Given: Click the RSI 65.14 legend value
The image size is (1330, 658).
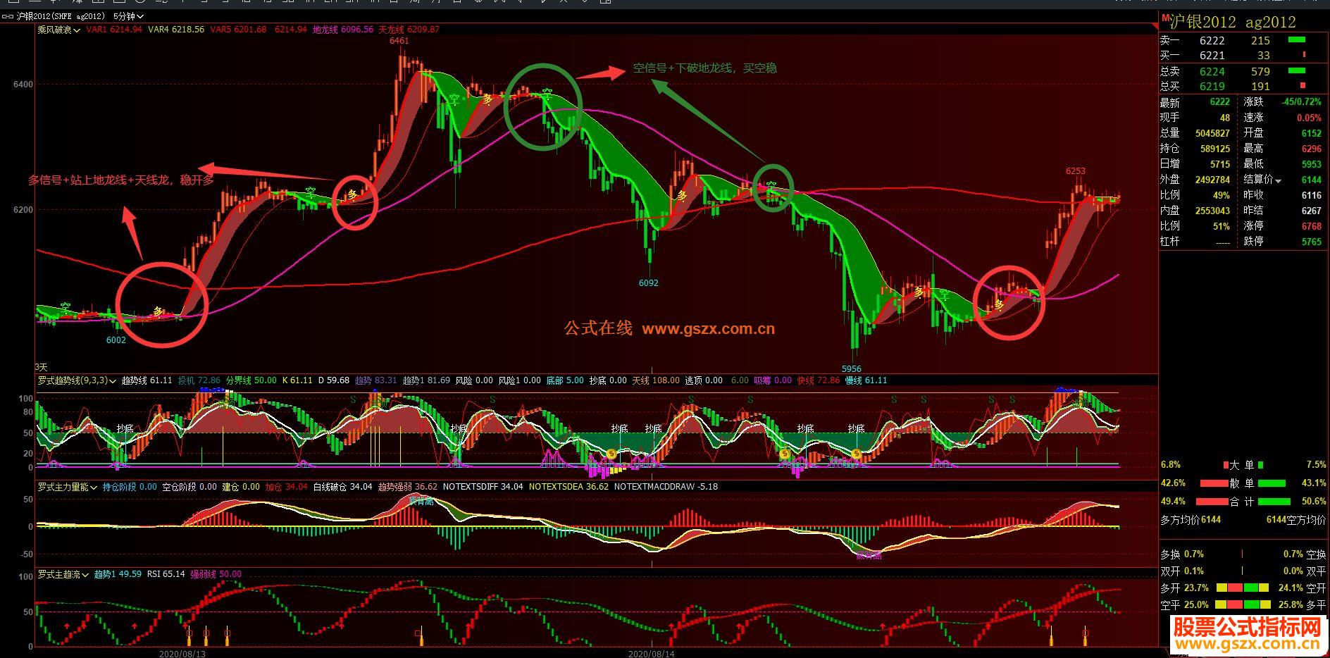Looking at the screenshot, I should click(166, 574).
